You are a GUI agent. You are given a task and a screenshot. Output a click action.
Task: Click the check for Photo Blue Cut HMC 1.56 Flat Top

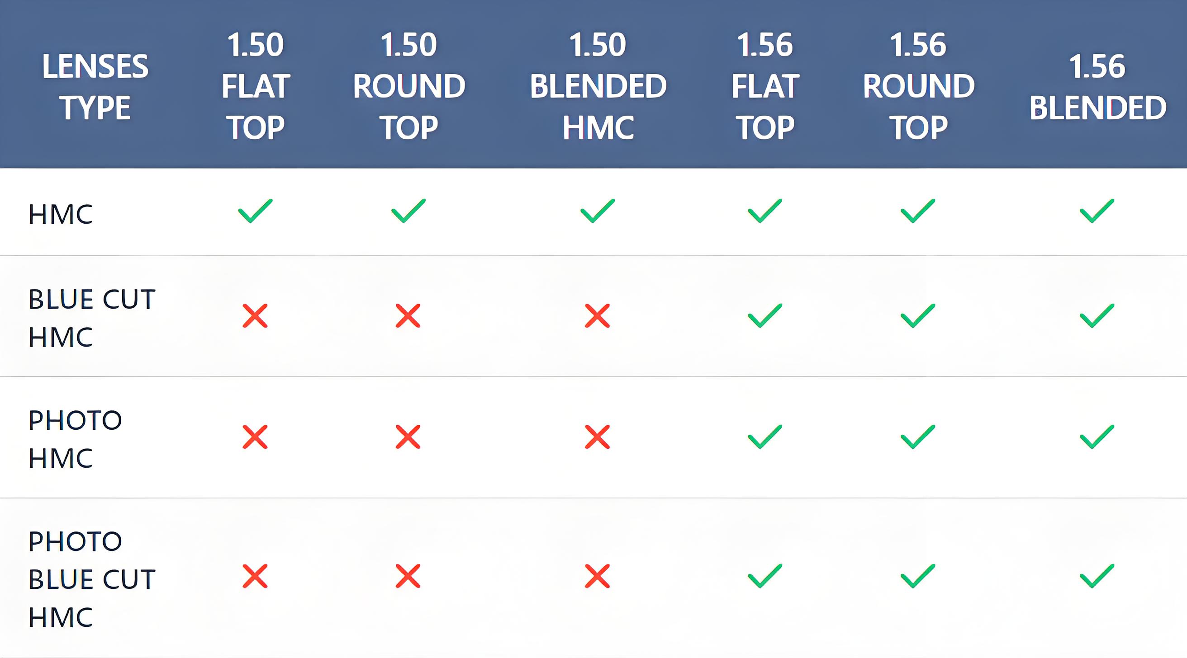click(764, 576)
